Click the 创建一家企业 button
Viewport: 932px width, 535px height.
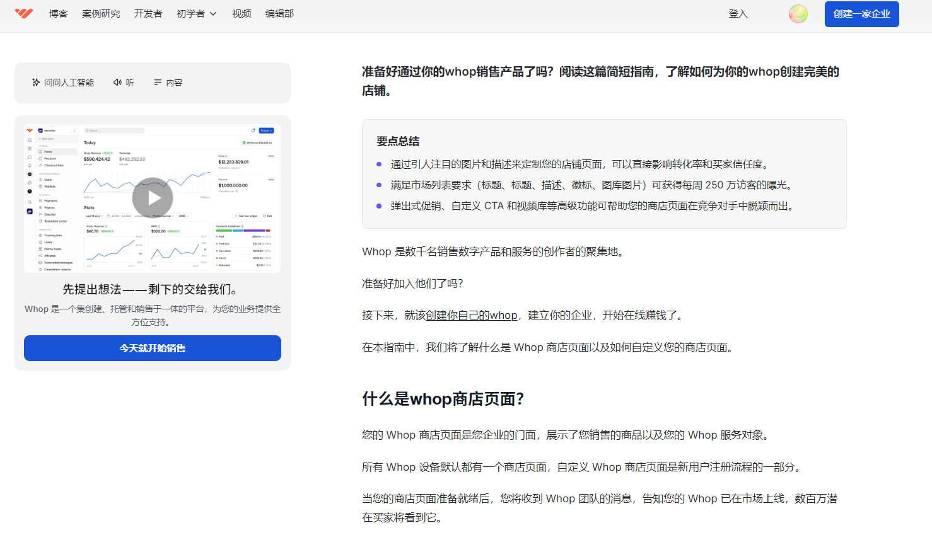click(x=861, y=14)
